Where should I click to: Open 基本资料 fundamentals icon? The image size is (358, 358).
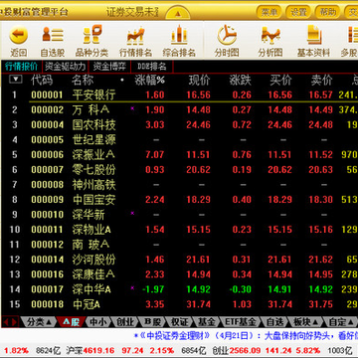314,35
